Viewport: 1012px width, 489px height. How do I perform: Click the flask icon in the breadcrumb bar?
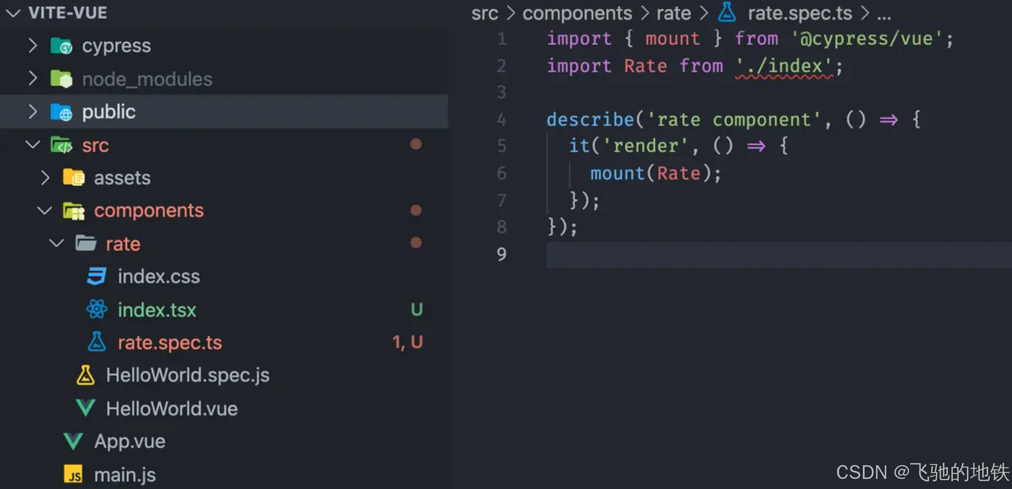point(726,12)
